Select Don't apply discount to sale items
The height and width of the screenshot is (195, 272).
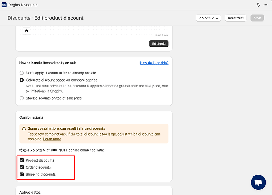22,73
